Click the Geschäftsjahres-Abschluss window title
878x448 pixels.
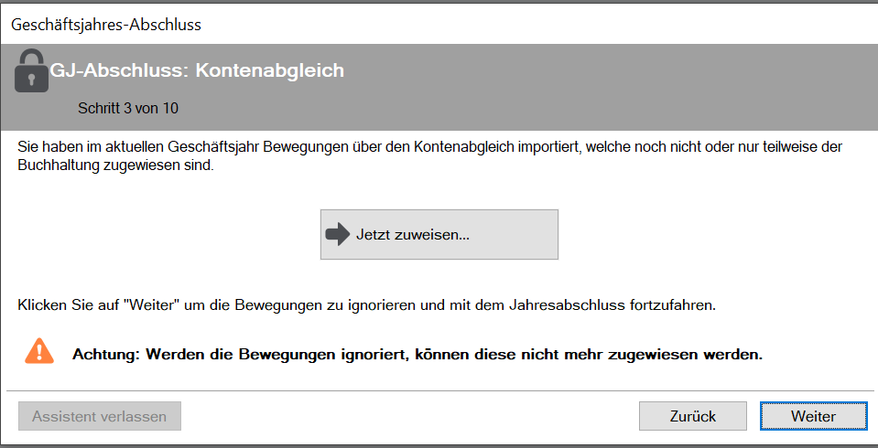click(x=106, y=25)
